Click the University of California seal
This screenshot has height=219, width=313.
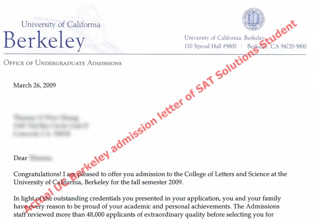[x=252, y=19]
